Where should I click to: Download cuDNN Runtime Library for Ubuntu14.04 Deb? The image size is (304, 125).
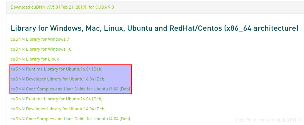[x=56, y=99]
